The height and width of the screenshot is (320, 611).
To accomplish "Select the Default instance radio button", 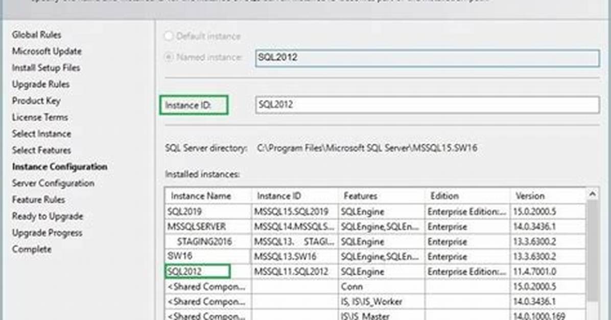I will click(x=169, y=36).
